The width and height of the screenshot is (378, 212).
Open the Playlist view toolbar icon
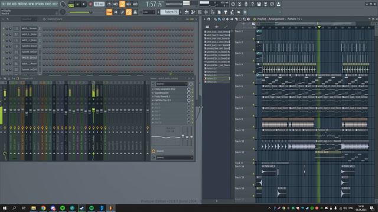[x=187, y=12]
